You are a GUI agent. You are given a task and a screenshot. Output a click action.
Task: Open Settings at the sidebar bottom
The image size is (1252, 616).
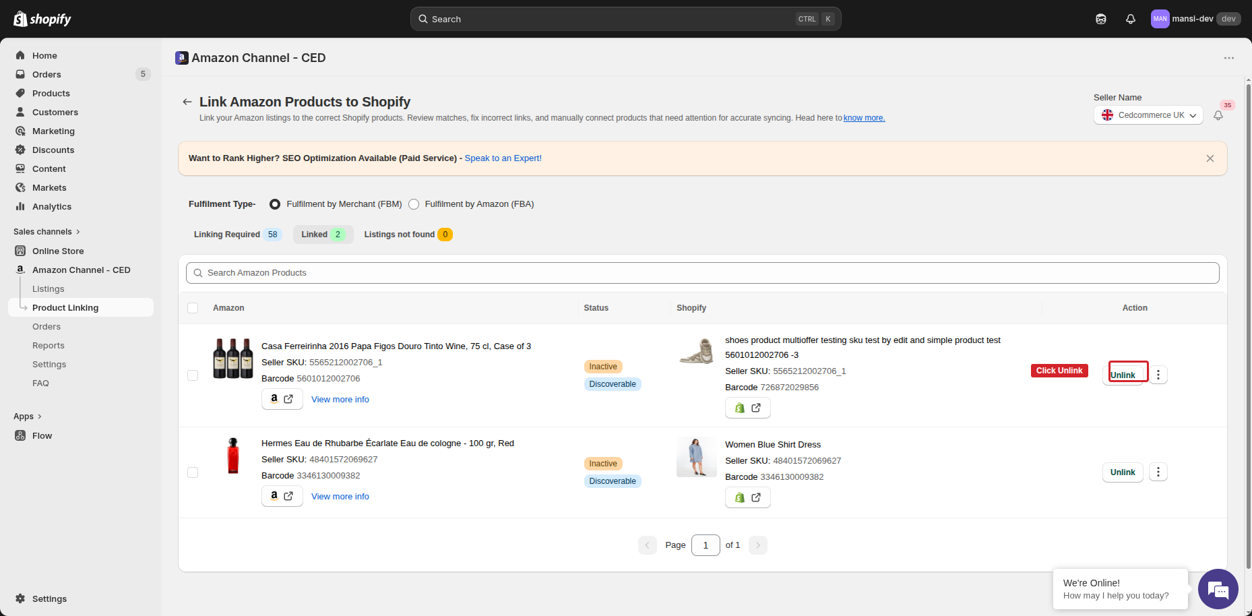click(x=49, y=598)
